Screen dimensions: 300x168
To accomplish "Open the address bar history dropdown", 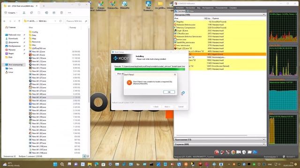I will pos(55,21).
